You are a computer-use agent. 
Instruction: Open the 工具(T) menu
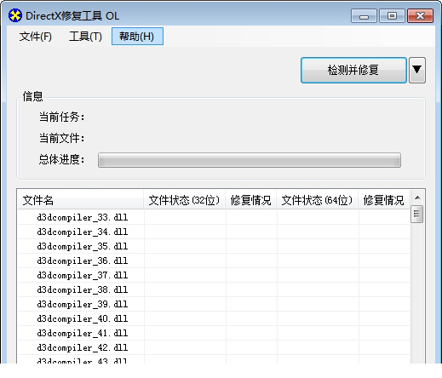point(85,37)
